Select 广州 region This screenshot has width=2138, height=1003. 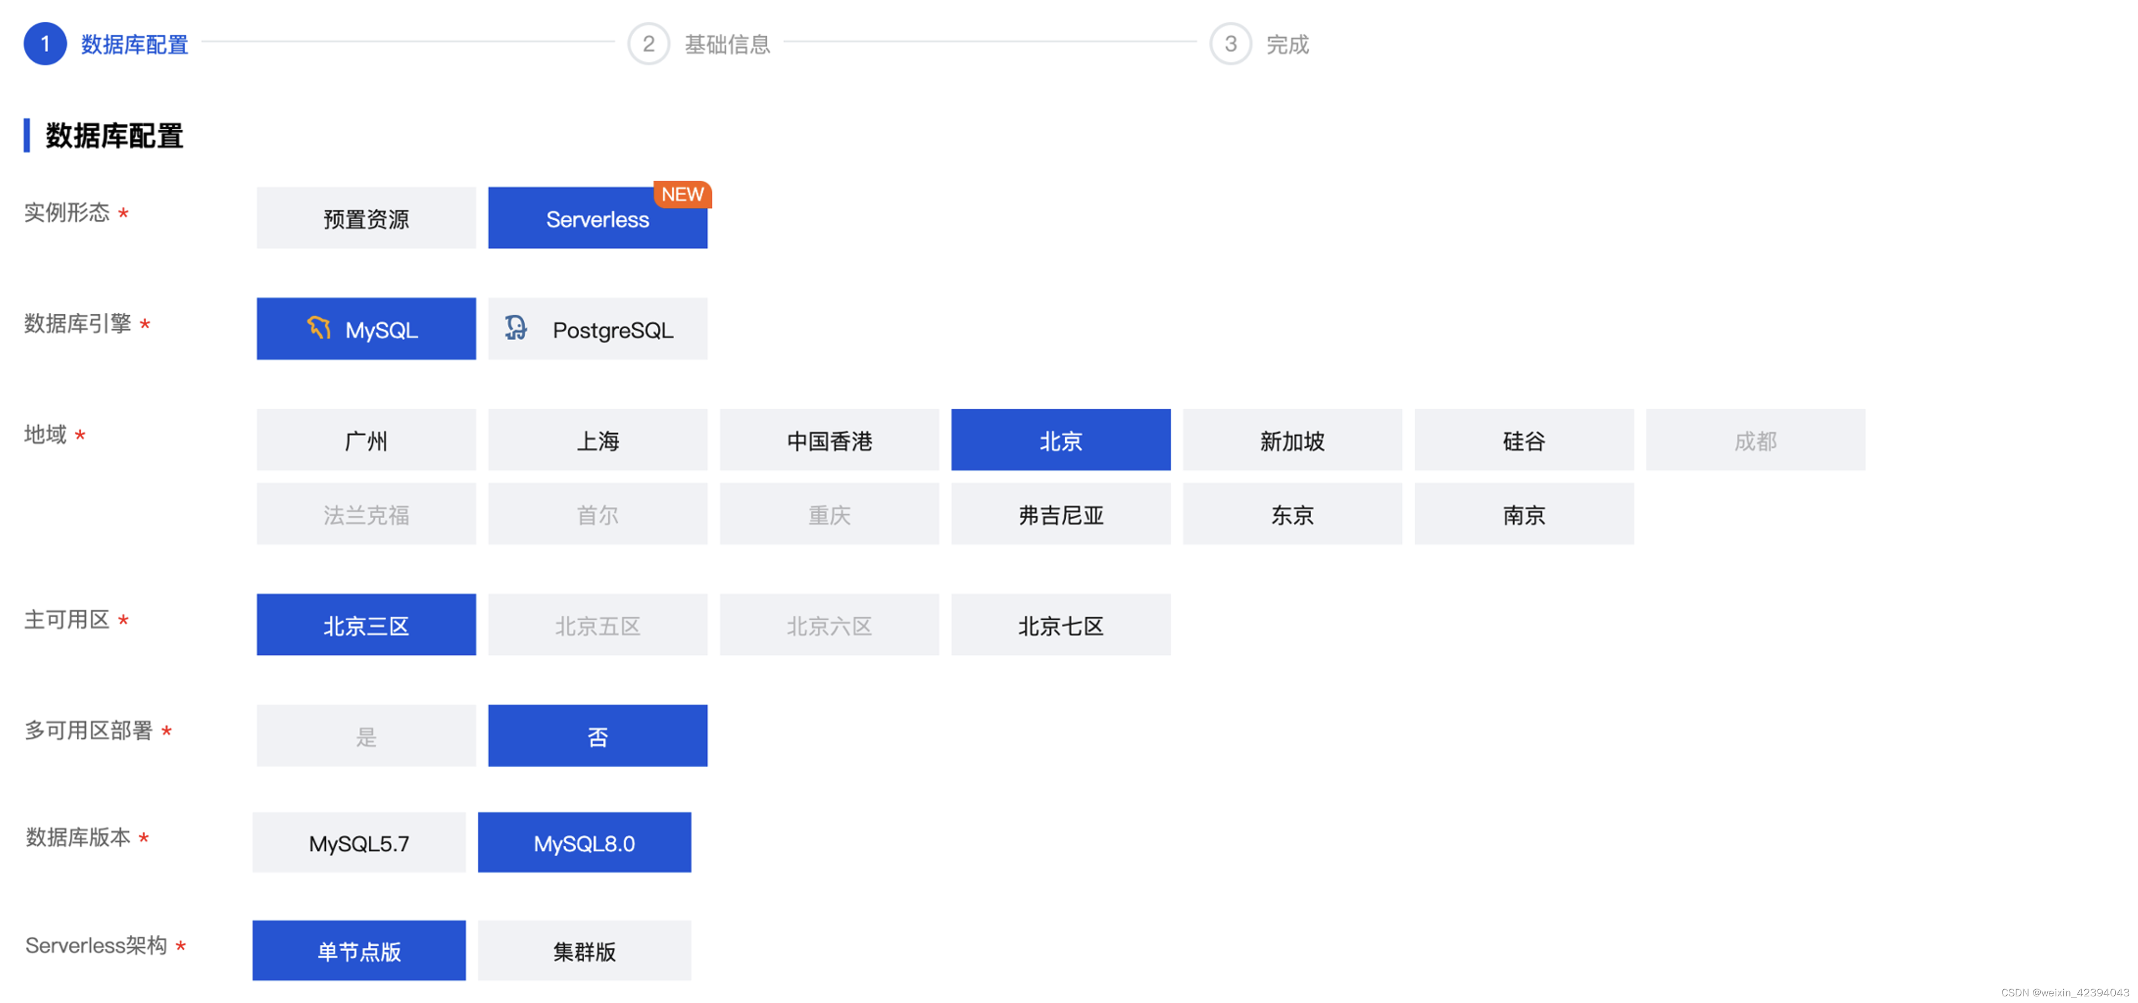366,441
